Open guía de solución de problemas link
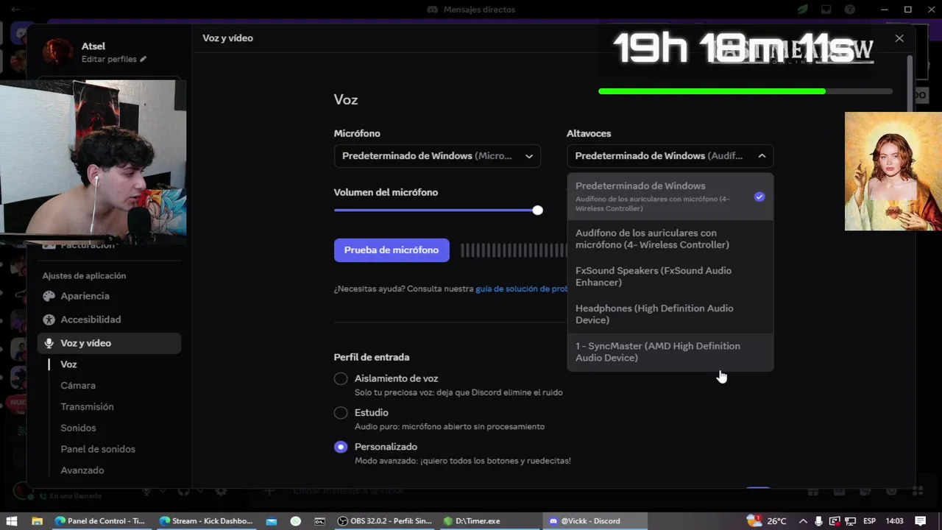Viewport: 942px width, 530px height. 521,289
